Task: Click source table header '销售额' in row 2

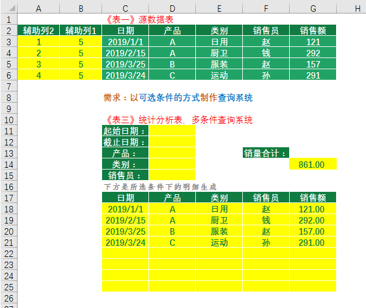Action: [313, 31]
